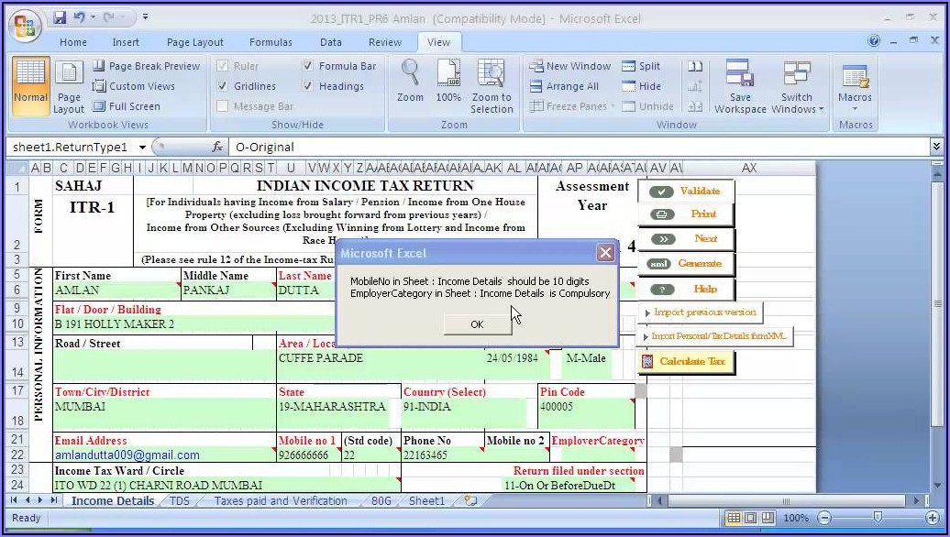Click the Save icon in quick access toolbar

click(x=61, y=17)
